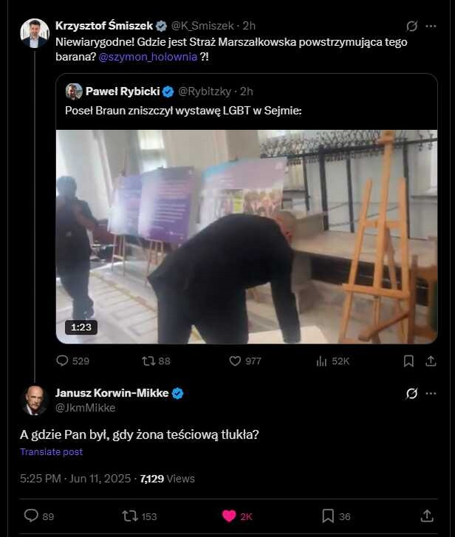The height and width of the screenshot is (537, 455).
Task: Share Śmiszek's post via upload icon
Action: click(431, 361)
